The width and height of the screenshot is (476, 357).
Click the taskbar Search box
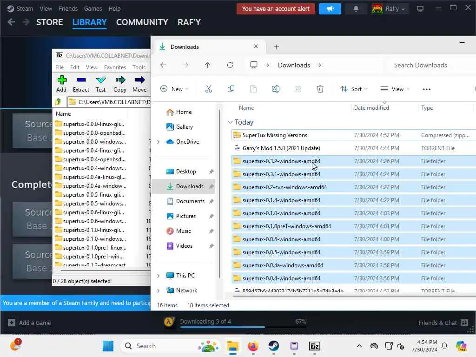pos(171,346)
